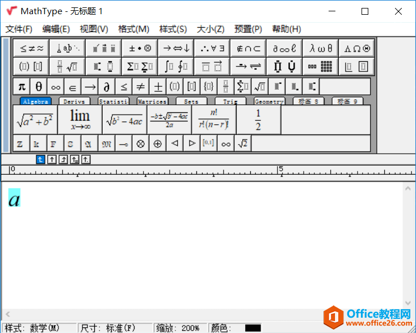Insert the partial derivative symbol

point(106,86)
